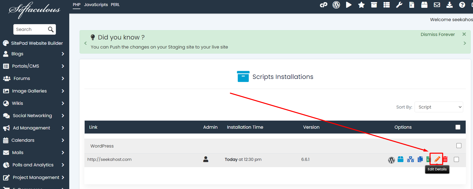Switch to the JavaScripts tab
Screen dimensions: 473x189
coord(96,5)
